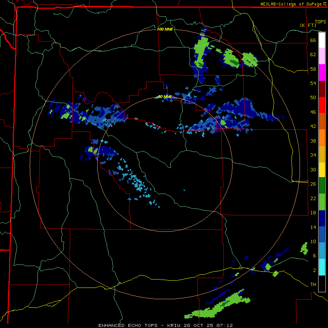This screenshot has height=328, width=328.
Task: Pick the yellow legend swatch
Action: point(322,169)
